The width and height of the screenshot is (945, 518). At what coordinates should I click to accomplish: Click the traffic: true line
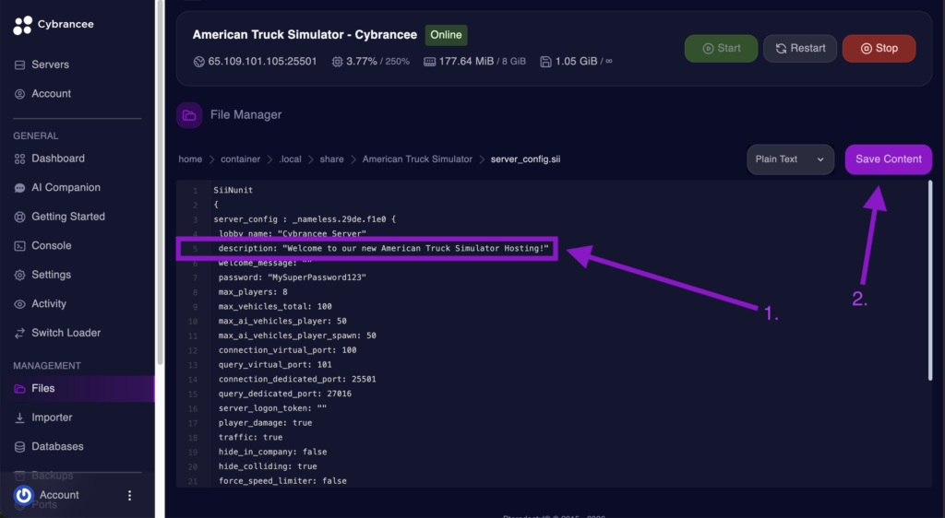[250, 437]
